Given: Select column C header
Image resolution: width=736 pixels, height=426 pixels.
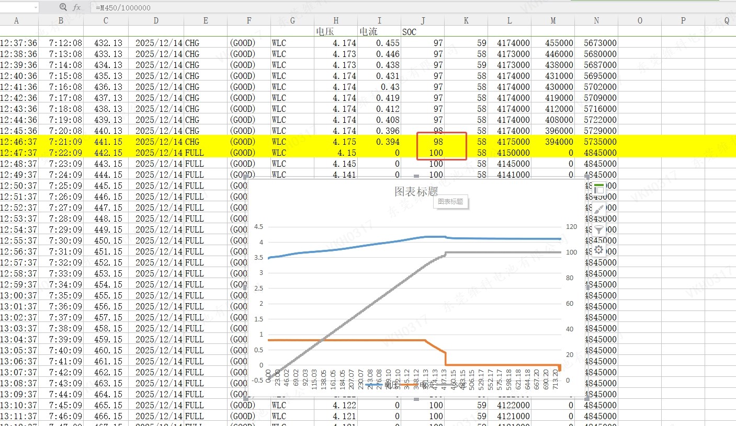Looking at the screenshot, I should [x=106, y=20].
